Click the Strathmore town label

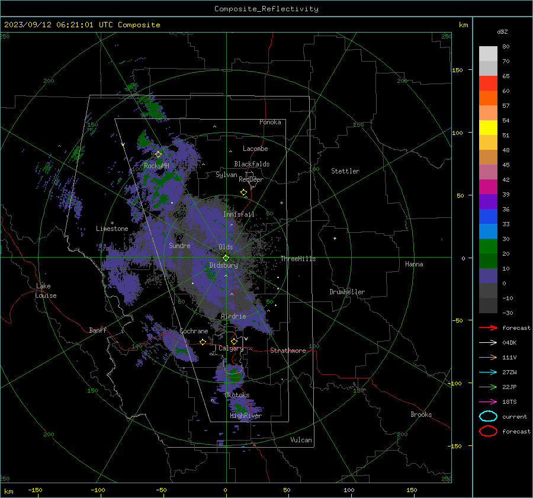[288, 351]
